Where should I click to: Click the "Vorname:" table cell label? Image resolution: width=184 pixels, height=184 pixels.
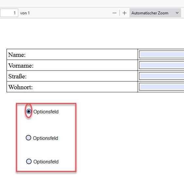pyautogui.click(x=21, y=66)
